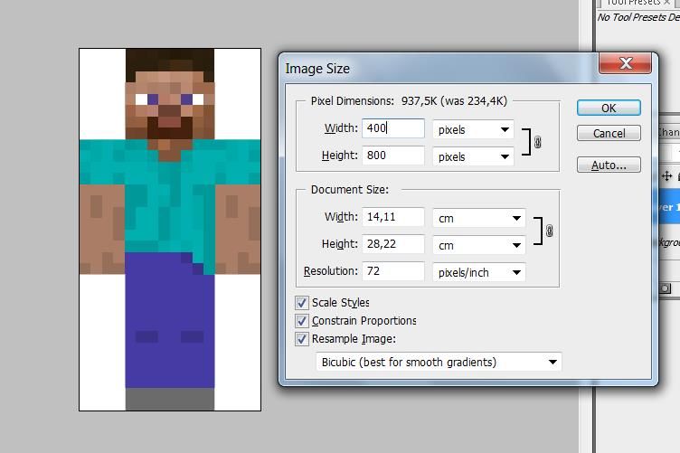The height and width of the screenshot is (453, 680).
Task: Open the Auto... resolution settings
Action: (x=609, y=165)
